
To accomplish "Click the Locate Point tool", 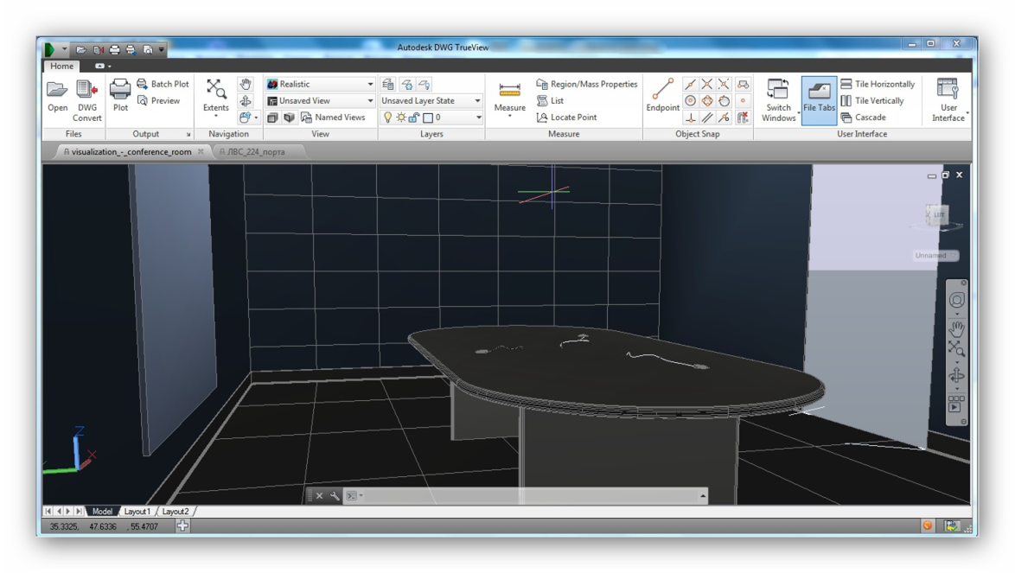I will pyautogui.click(x=567, y=118).
